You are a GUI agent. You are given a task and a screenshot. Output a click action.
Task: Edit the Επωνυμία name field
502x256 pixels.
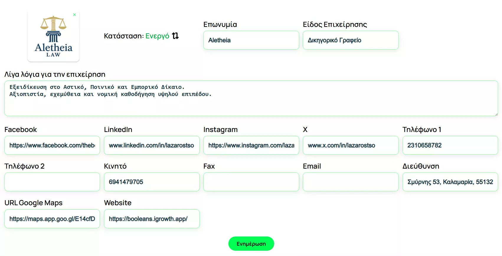[251, 40]
